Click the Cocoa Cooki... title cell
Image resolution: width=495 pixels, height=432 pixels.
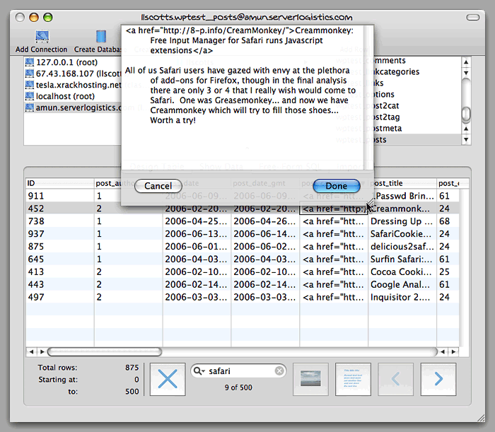coord(402,272)
